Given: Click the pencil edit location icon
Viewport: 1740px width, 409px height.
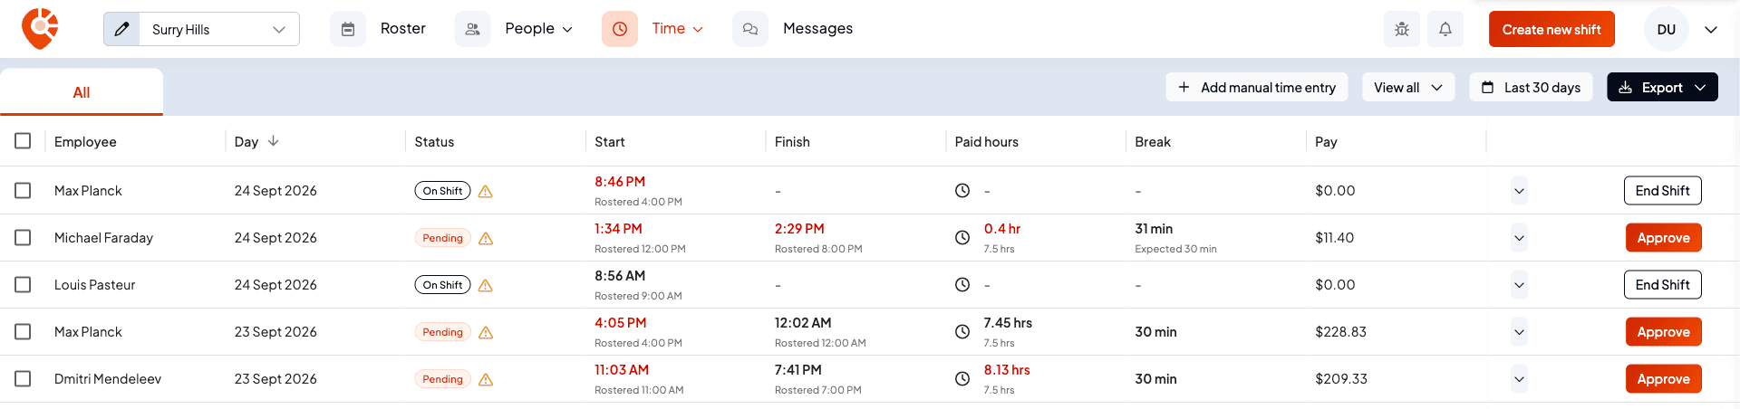Looking at the screenshot, I should tap(121, 29).
